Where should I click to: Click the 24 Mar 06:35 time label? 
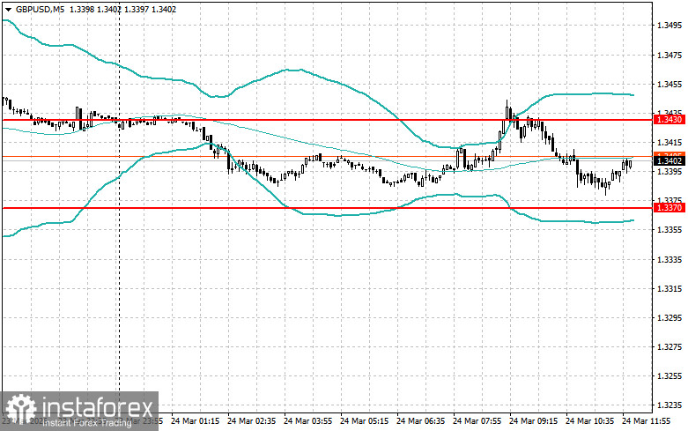(x=421, y=421)
